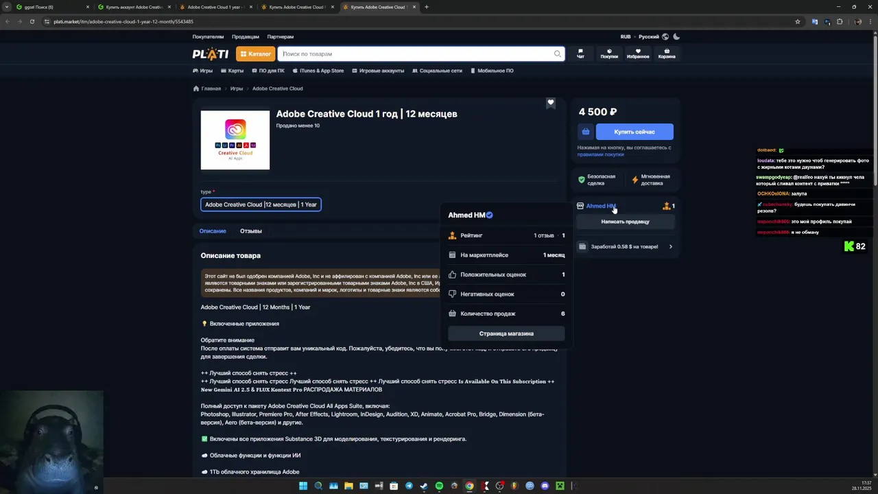The image size is (878, 494).
Task: Bookmark page star icon
Action: click(797, 21)
